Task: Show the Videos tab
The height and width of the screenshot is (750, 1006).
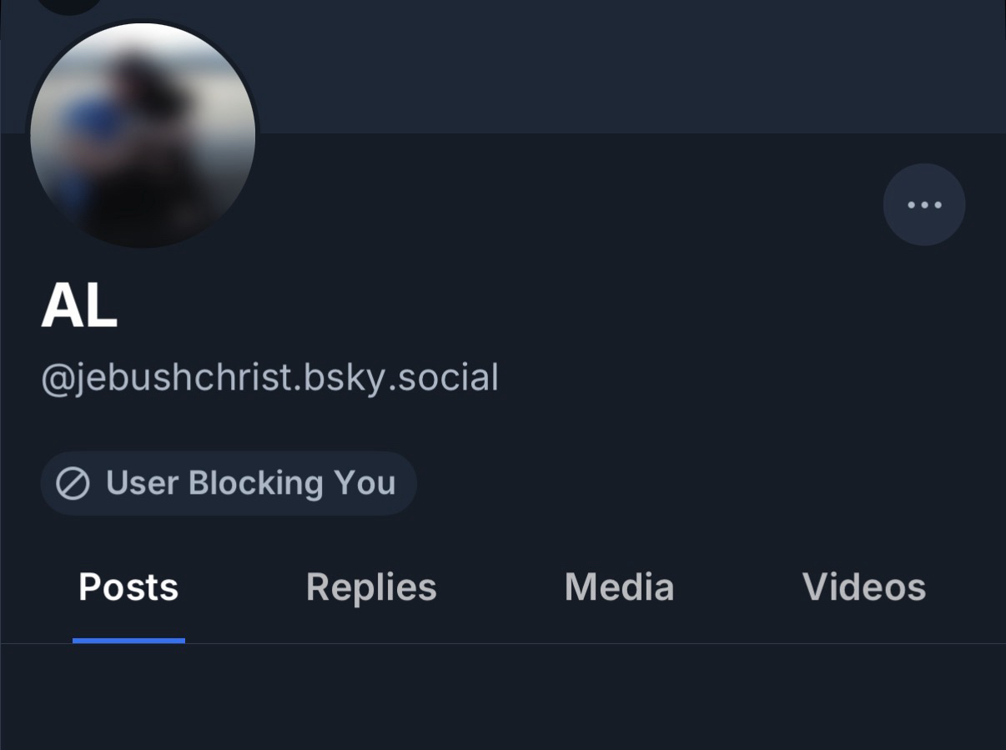Action: (864, 587)
